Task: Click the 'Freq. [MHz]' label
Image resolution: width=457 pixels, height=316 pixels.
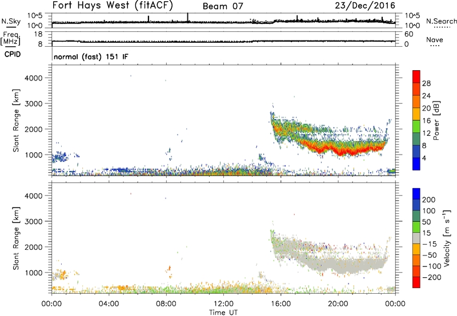Action: 10,38
